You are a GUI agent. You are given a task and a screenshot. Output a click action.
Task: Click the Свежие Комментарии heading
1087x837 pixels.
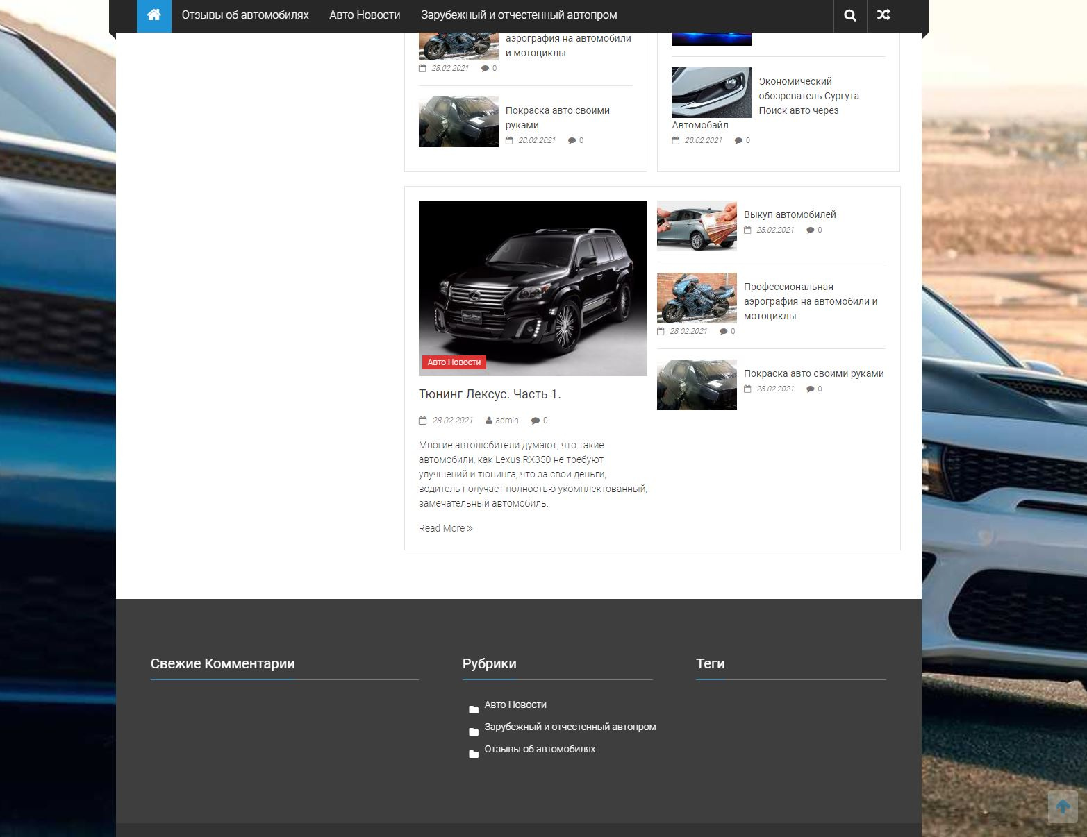tap(223, 663)
